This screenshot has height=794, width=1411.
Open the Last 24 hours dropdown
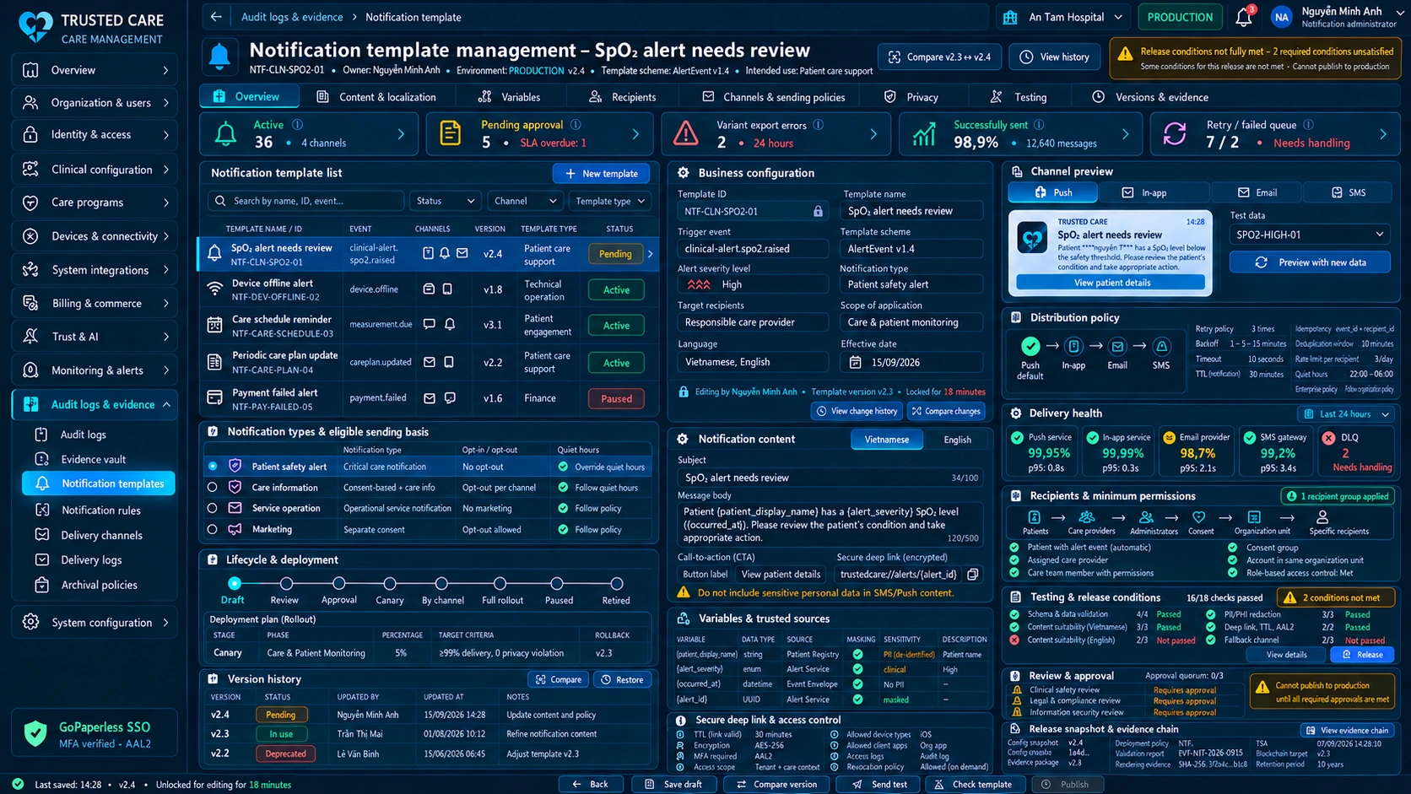tap(1345, 413)
